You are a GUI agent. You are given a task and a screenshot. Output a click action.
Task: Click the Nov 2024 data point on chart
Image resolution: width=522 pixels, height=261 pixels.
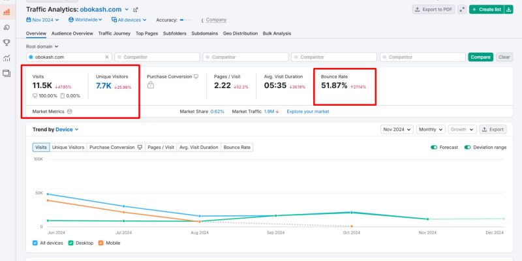point(428,219)
